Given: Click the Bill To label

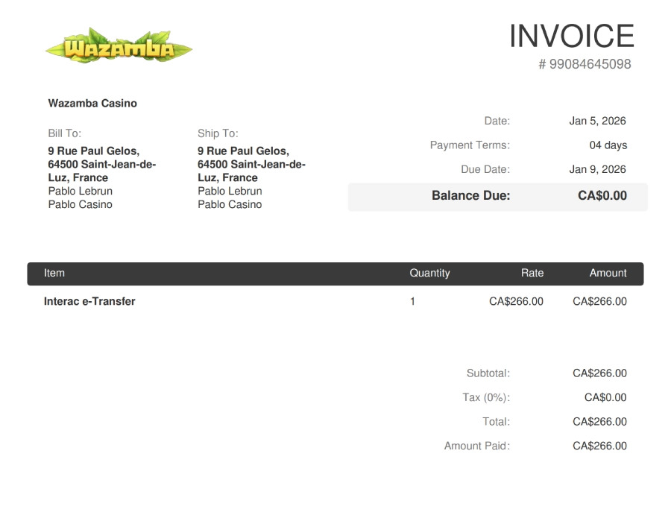Looking at the screenshot, I should 64,133.
